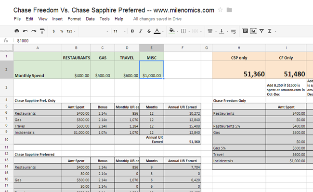Format selected cell as currency
Screen dimensions: 313x192
pos(53,31)
